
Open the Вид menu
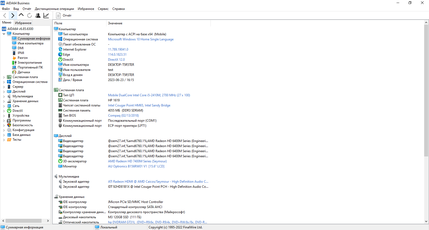coord(16,9)
